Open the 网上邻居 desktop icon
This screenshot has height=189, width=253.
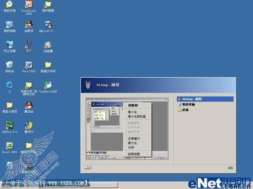click(9, 47)
